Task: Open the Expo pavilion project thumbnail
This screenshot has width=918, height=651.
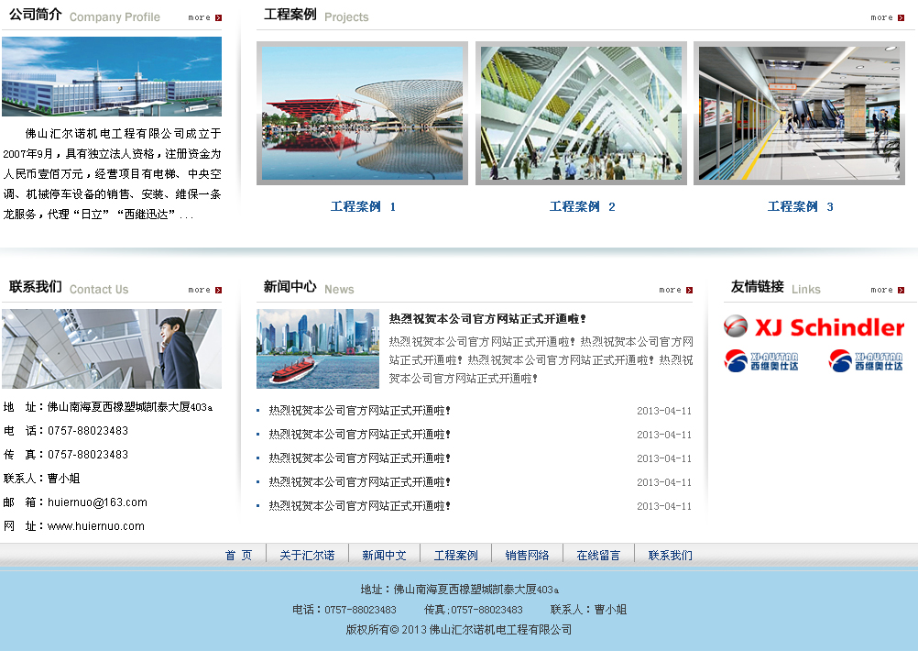Action: [362, 113]
